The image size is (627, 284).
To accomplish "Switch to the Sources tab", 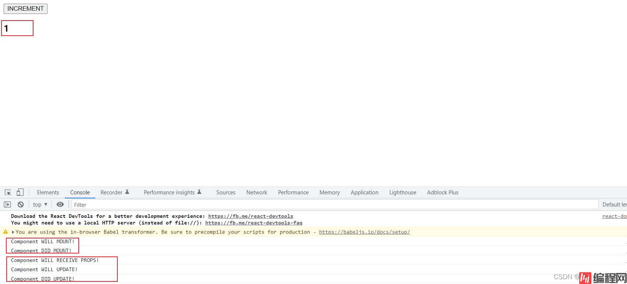I will coord(226,193).
